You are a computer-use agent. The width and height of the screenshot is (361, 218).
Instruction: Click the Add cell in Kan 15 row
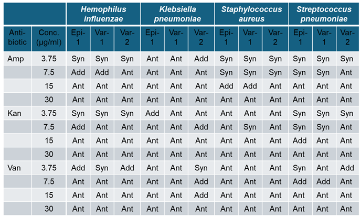(300, 140)
